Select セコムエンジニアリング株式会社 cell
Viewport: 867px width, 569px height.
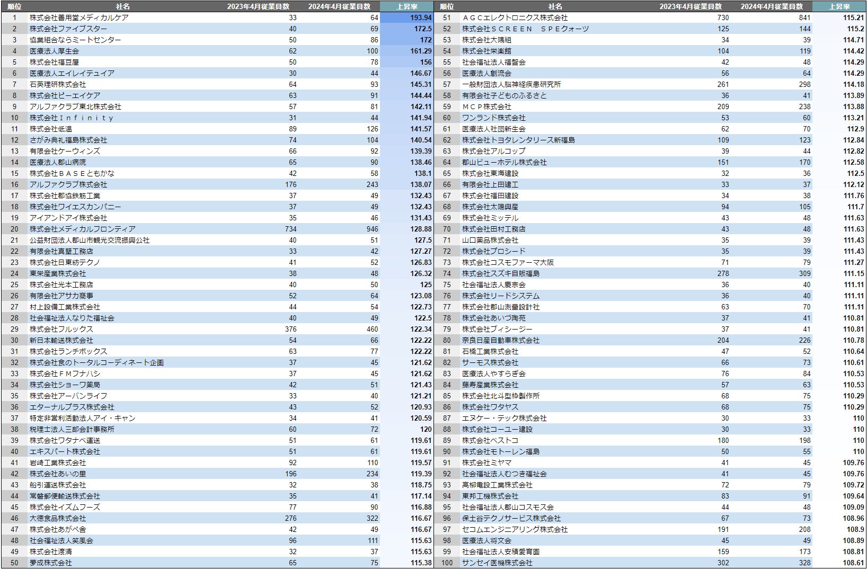515,529
